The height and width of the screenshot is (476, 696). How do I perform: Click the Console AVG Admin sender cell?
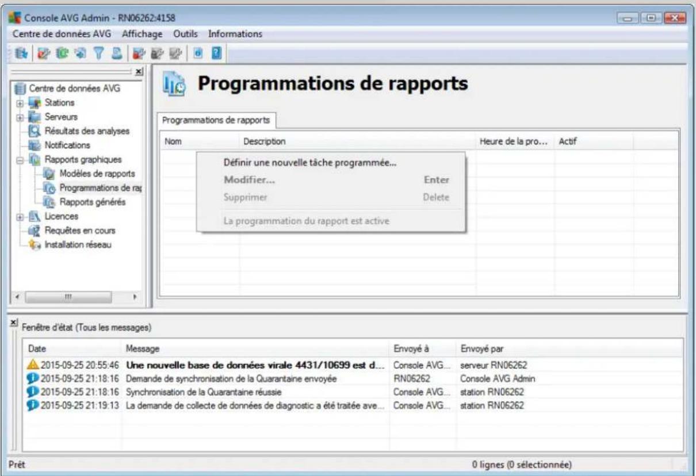point(498,379)
